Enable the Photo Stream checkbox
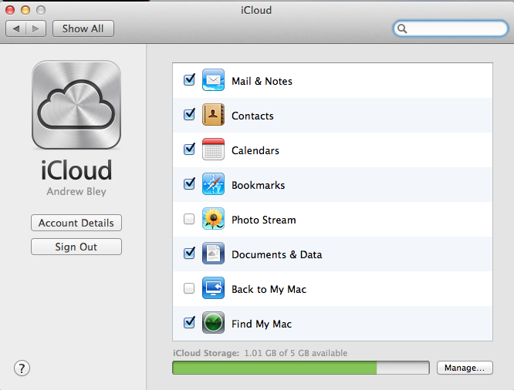This screenshot has width=514, height=390. (189, 219)
